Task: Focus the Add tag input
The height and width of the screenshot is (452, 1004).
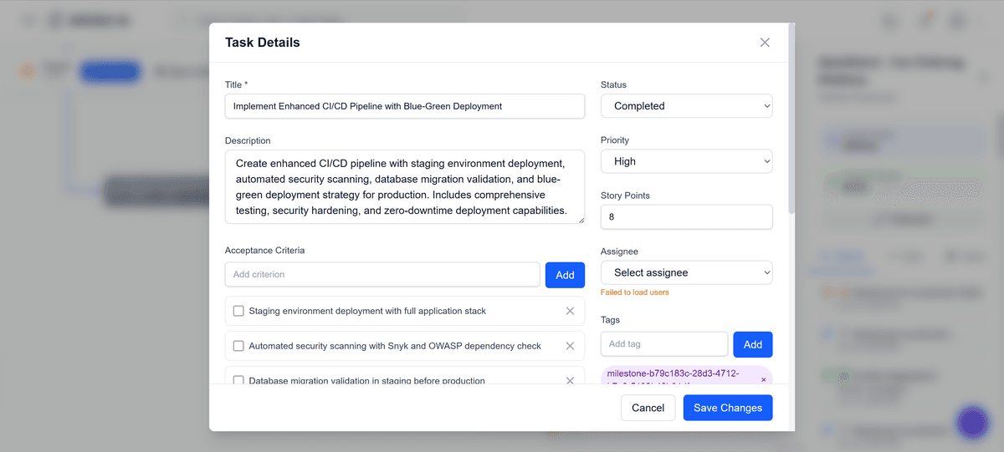Action: pos(664,344)
